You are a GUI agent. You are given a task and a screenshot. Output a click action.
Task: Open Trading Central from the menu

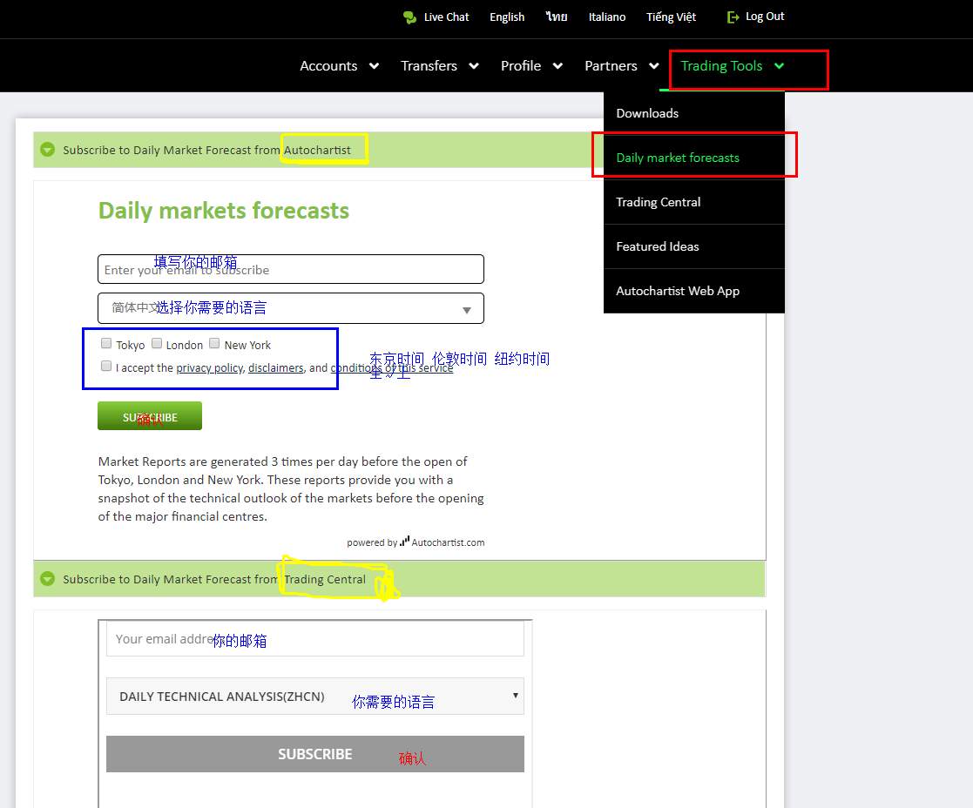click(694, 202)
